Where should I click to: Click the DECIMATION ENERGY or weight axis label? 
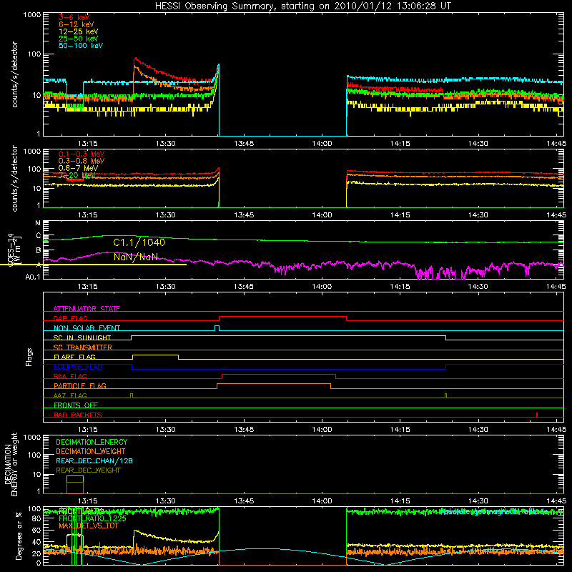pos(11,464)
